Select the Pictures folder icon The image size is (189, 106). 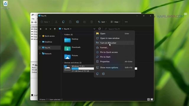coord(67,57)
